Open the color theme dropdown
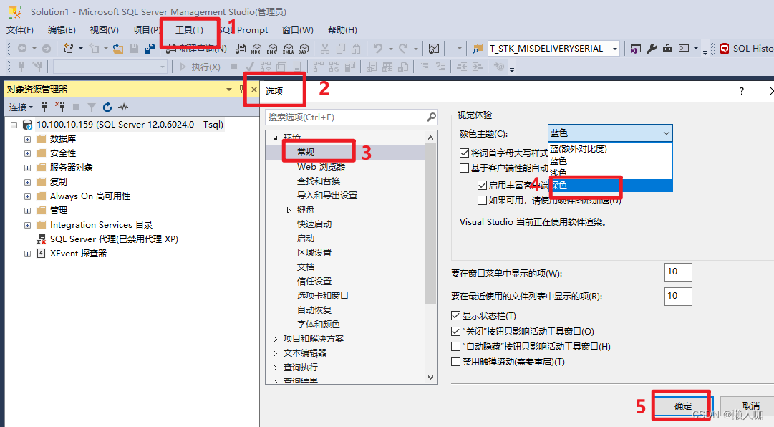The height and width of the screenshot is (427, 774). coord(610,133)
